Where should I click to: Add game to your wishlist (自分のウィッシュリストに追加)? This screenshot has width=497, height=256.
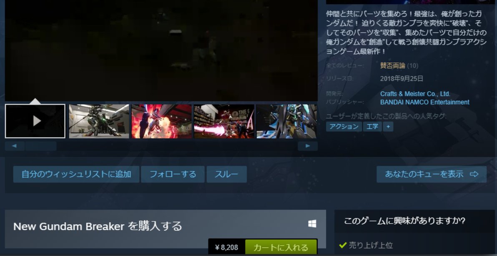[76, 174]
